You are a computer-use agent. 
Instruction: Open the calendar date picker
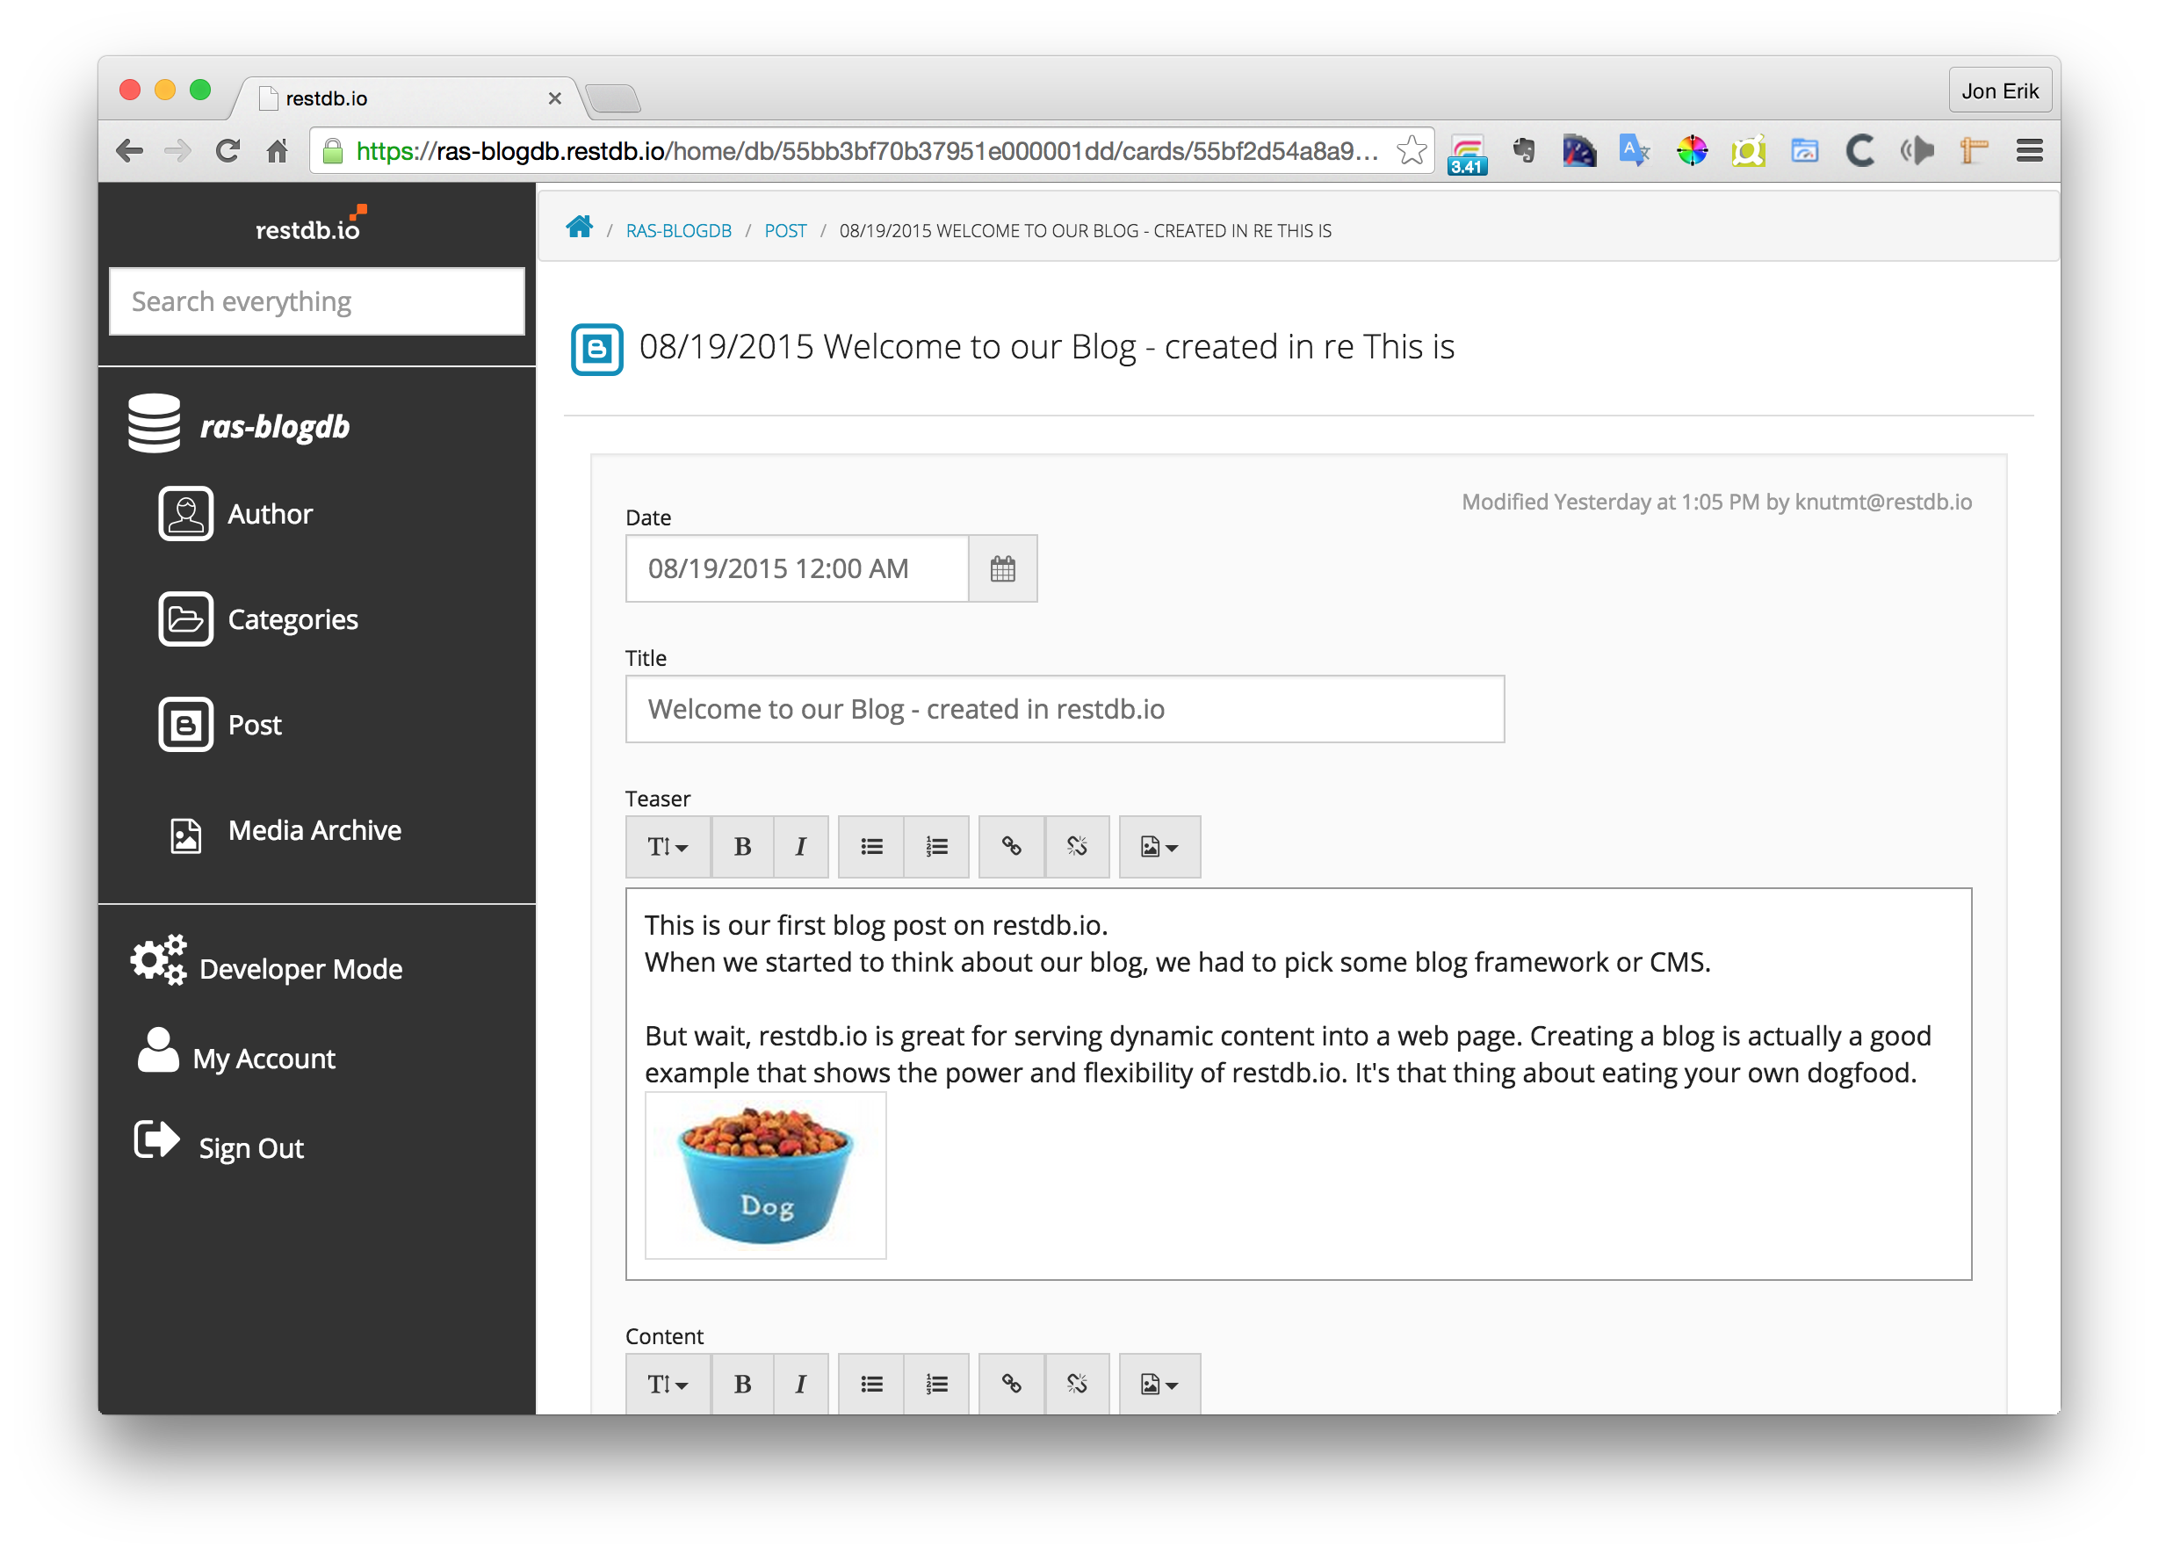click(x=1002, y=568)
